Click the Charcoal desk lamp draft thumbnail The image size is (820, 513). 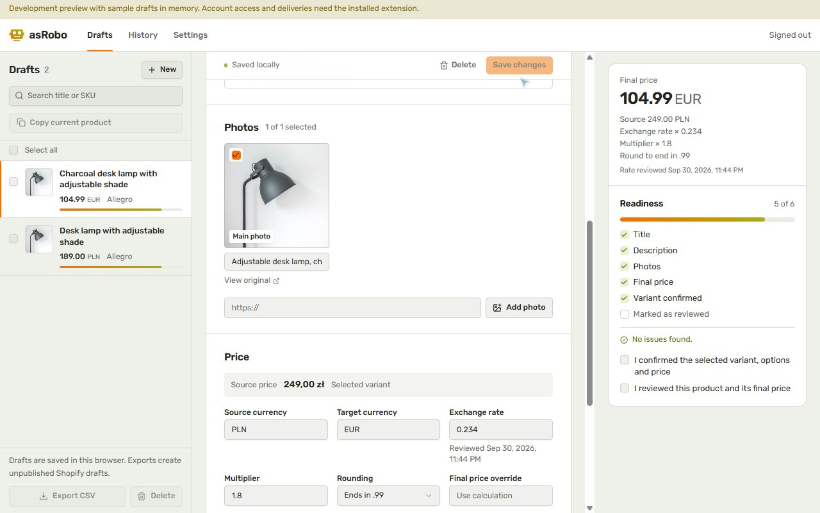pyautogui.click(x=39, y=182)
